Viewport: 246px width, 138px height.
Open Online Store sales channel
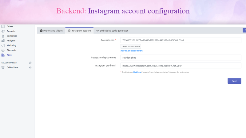(x=12, y=67)
